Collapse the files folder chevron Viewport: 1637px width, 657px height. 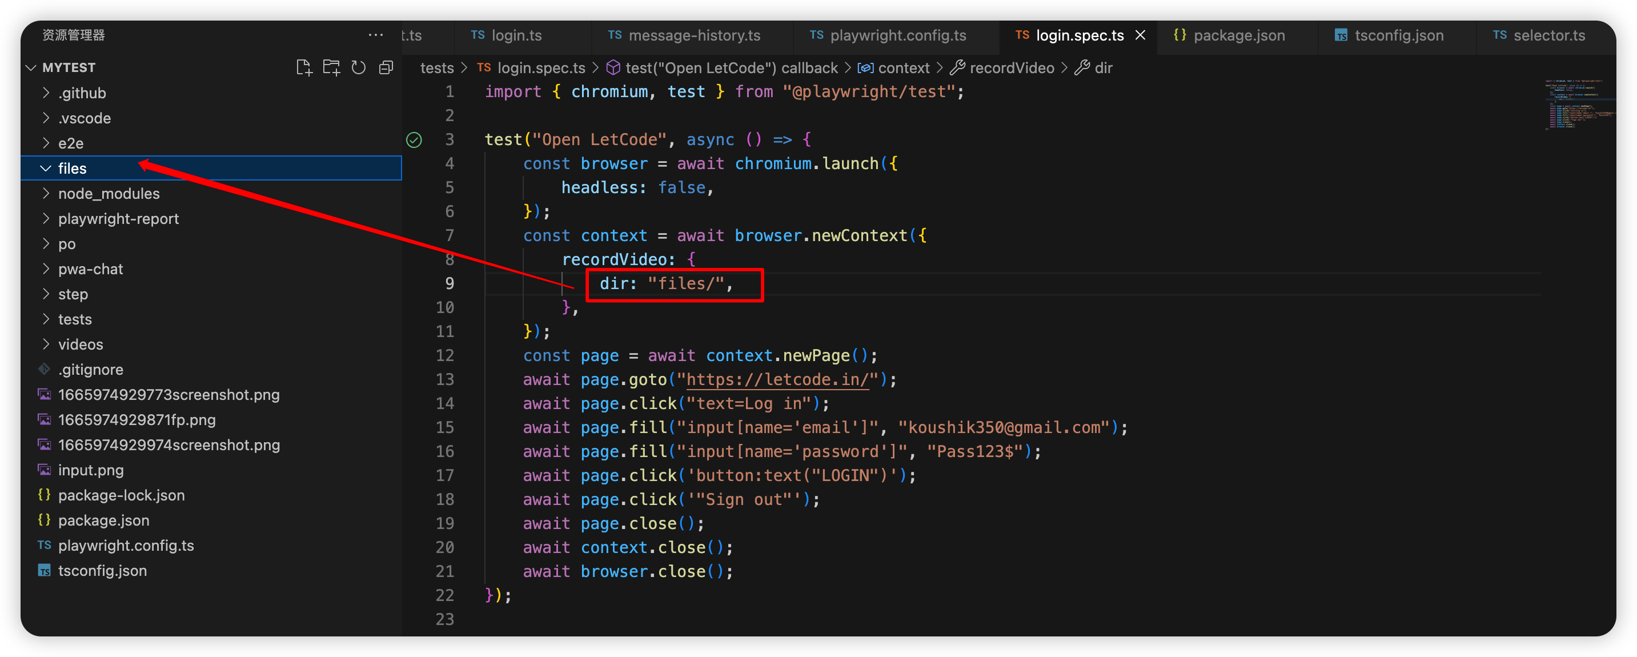tap(45, 168)
